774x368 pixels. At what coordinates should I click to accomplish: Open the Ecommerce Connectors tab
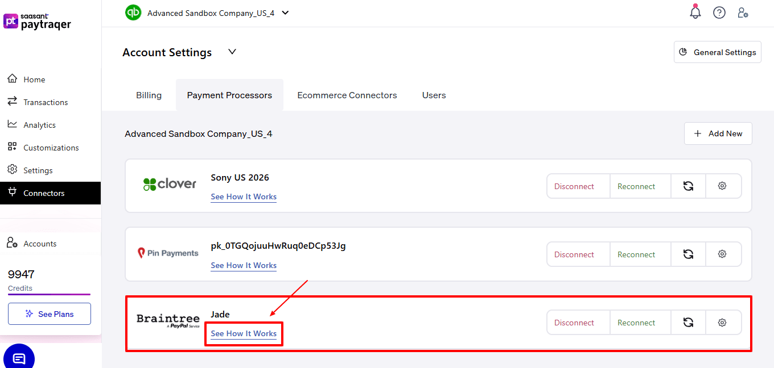[x=347, y=95]
